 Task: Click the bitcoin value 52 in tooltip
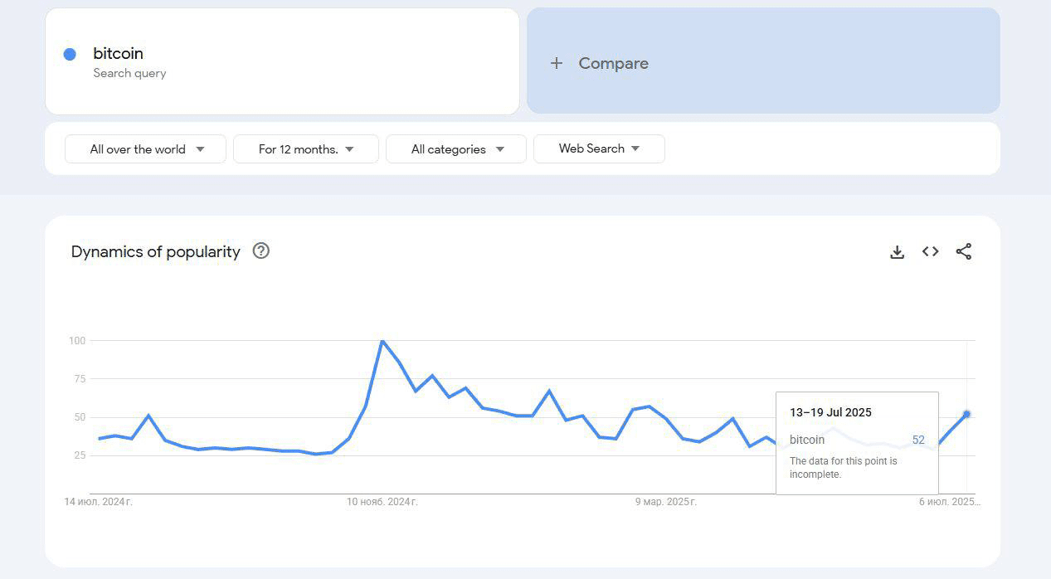click(x=918, y=440)
